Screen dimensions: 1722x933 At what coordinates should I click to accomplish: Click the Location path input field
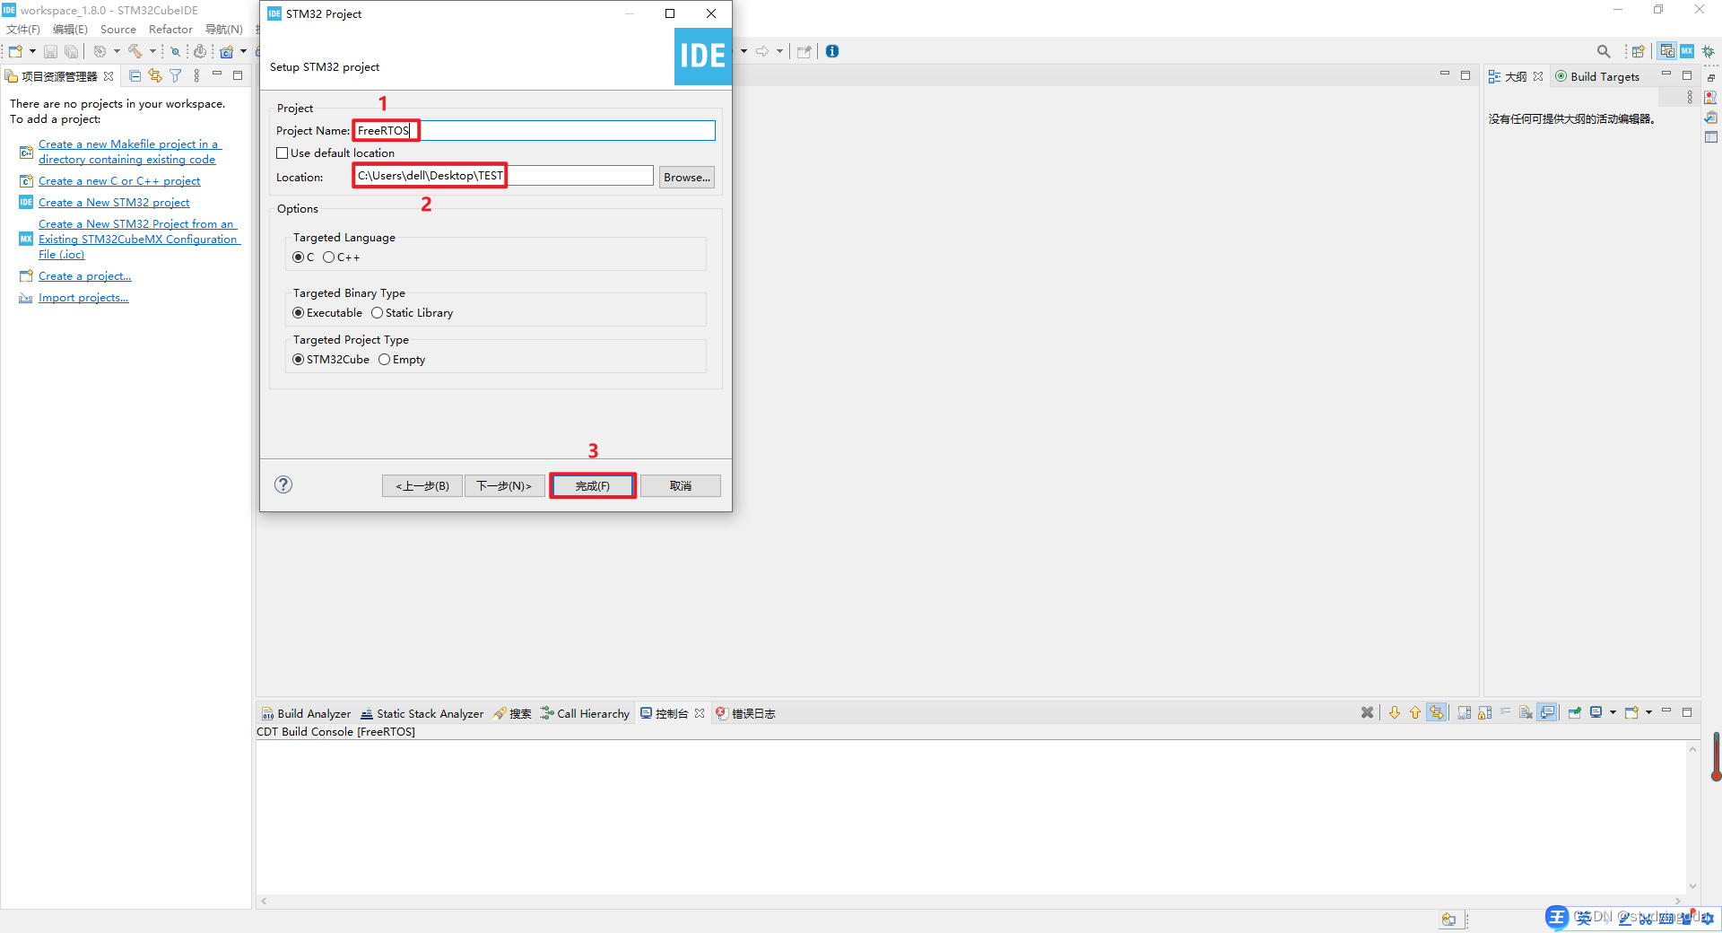pos(503,176)
